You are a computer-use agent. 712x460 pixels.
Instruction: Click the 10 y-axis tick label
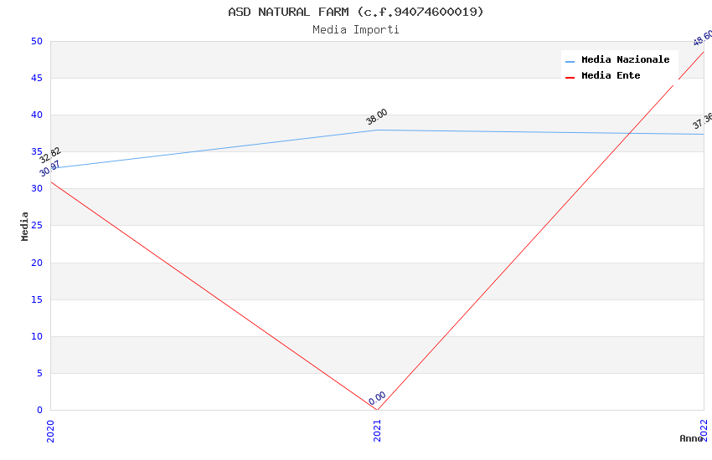[x=36, y=336]
